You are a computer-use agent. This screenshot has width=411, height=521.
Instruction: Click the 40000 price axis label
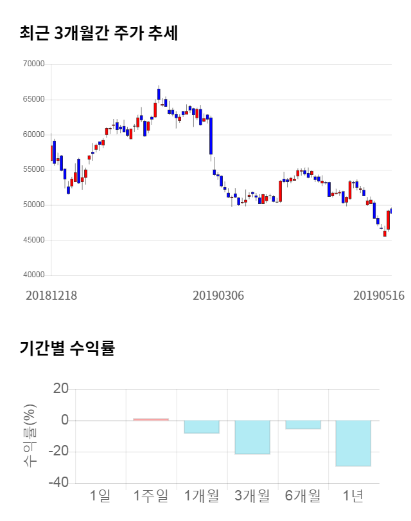(x=33, y=275)
